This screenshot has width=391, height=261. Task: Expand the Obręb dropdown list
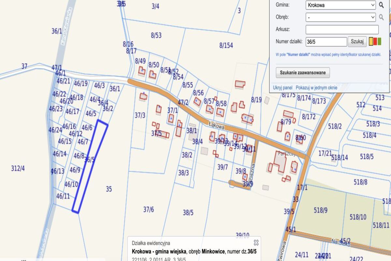pos(340,17)
